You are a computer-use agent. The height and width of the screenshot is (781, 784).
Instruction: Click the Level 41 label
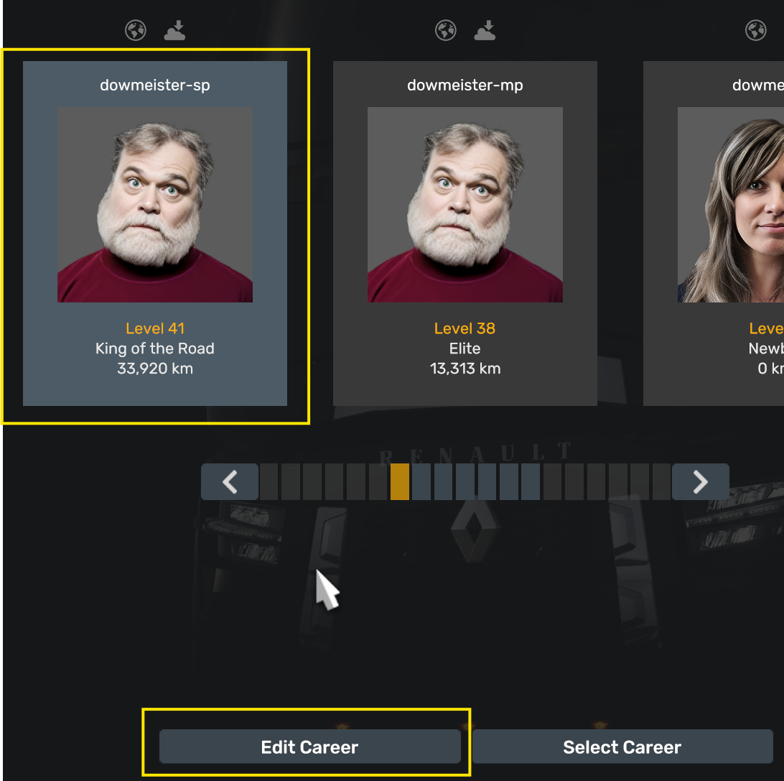(x=155, y=328)
